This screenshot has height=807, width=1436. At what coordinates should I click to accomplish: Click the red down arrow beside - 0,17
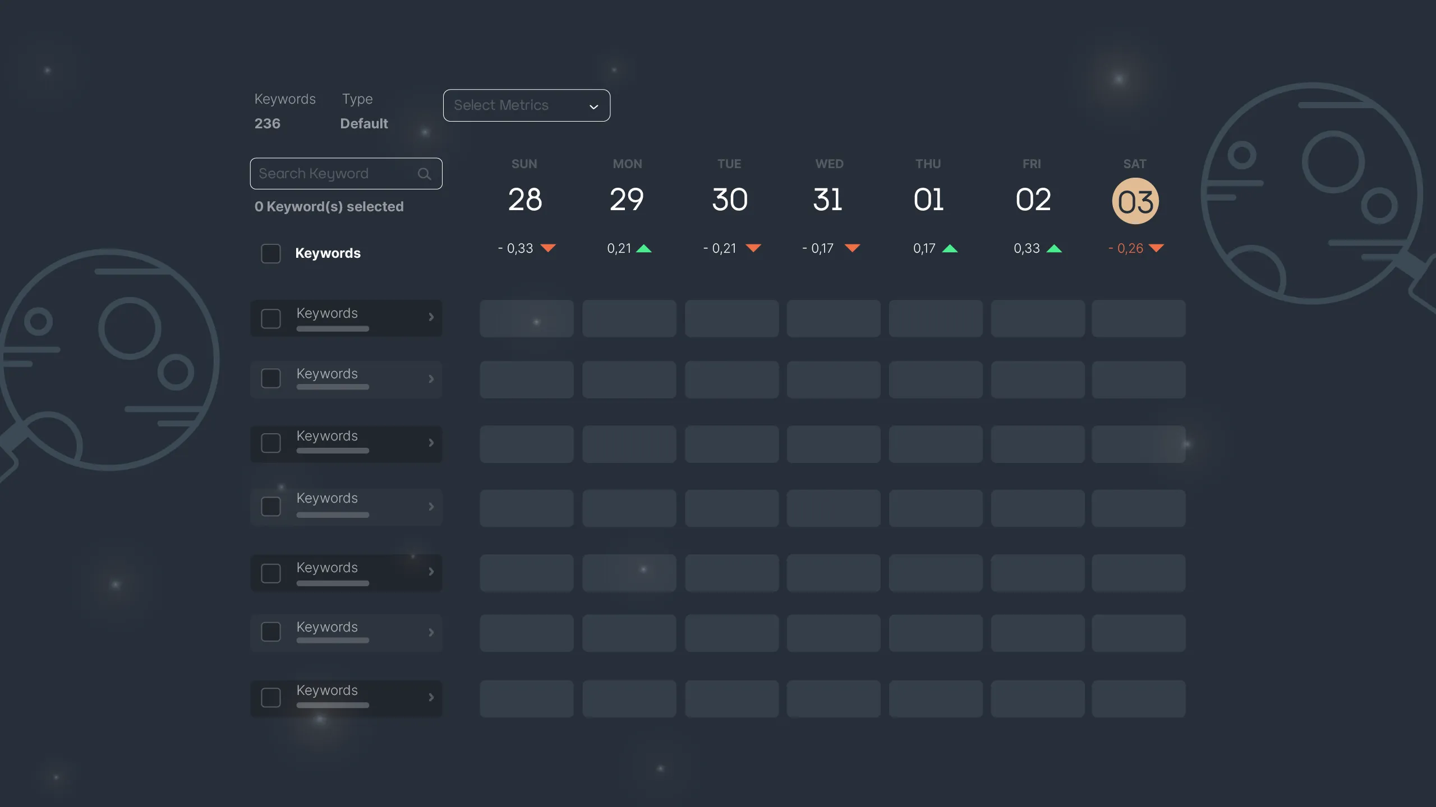click(852, 248)
